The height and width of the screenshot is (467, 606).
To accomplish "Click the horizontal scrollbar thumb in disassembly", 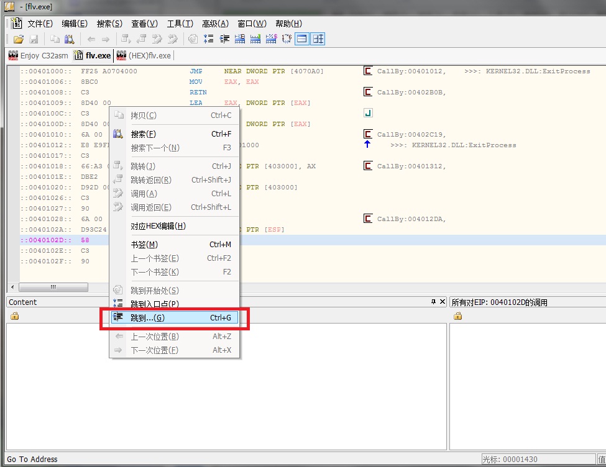I will pos(53,287).
